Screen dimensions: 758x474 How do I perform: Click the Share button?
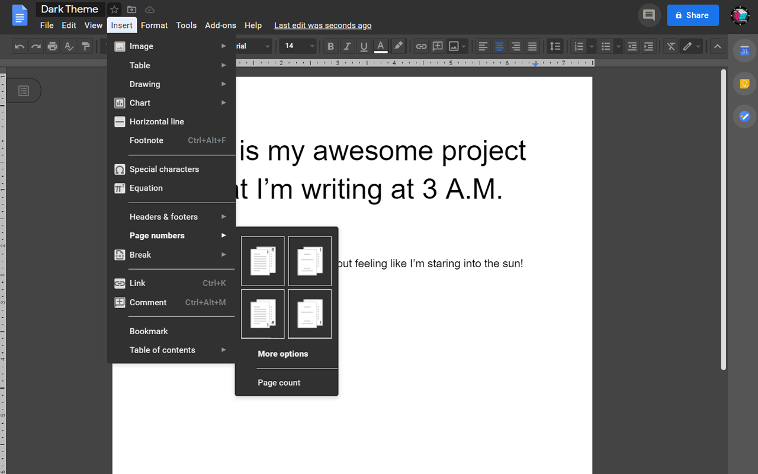click(x=692, y=15)
